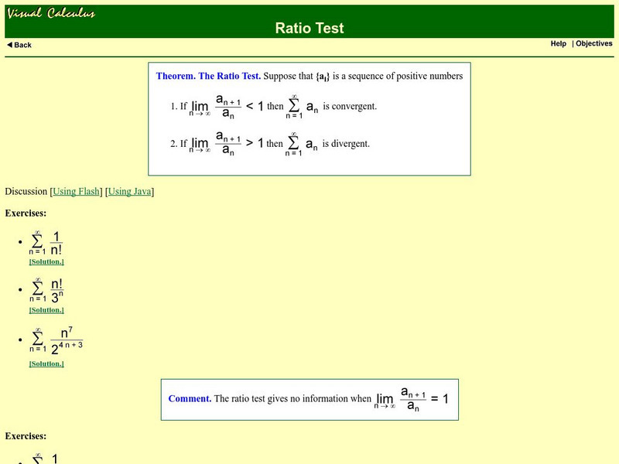
Task: Open the Objectives link
Action: tap(593, 43)
